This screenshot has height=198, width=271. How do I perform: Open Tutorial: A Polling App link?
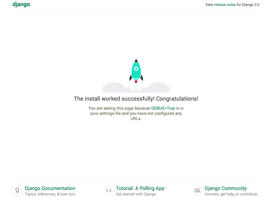click(140, 188)
